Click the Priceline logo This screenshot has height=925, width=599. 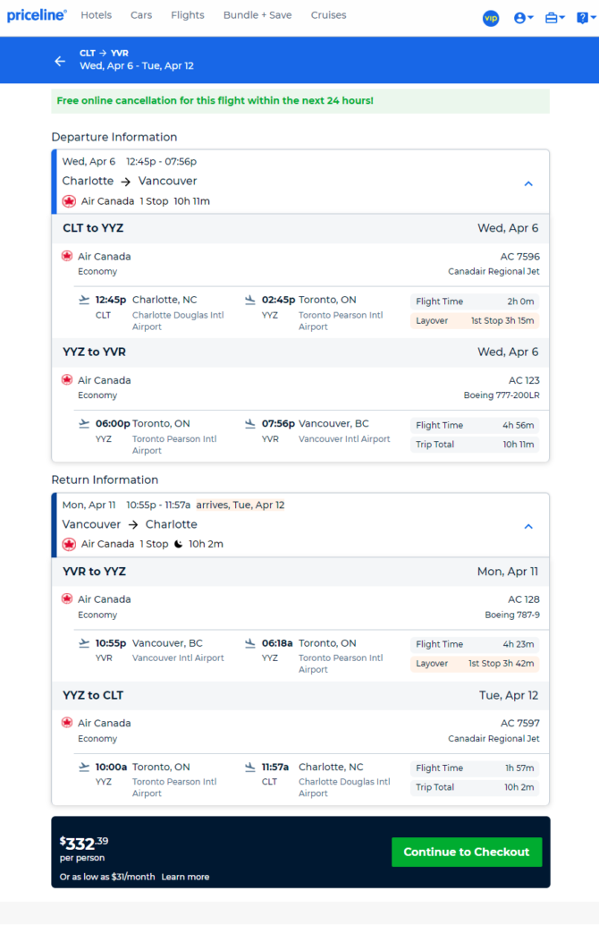tap(37, 15)
